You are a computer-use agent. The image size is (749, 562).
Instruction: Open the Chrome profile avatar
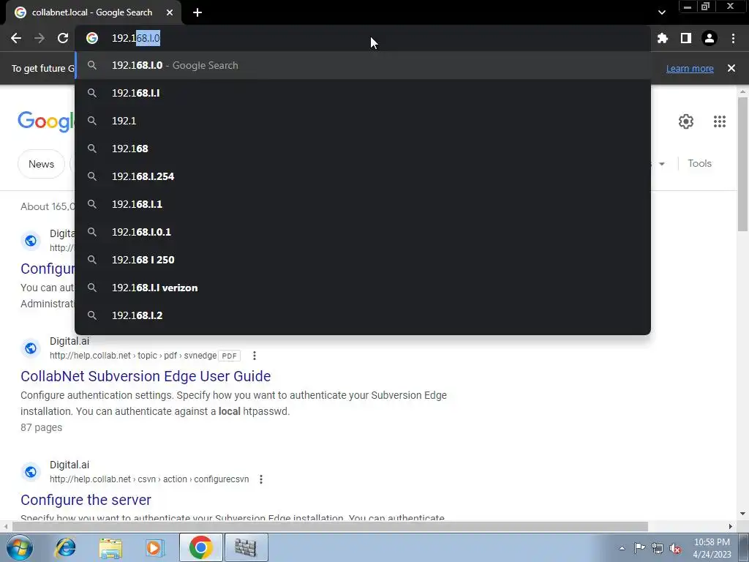pos(710,38)
